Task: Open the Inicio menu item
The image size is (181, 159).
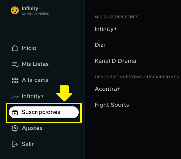Action: (x=29, y=48)
